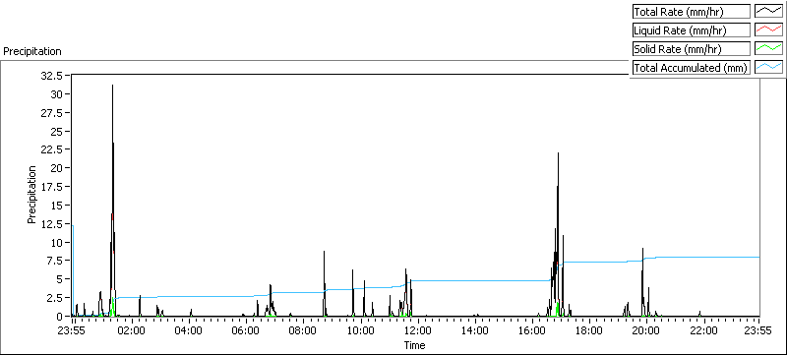Viewport: 787px width, 355px height.
Task: Open the green Solid Rate line-style swatch
Action: point(768,48)
